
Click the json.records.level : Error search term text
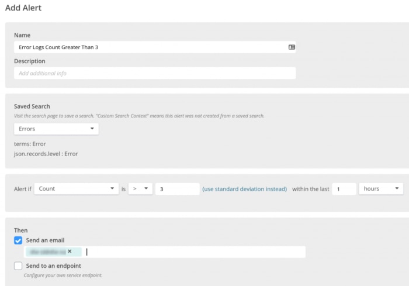point(46,154)
